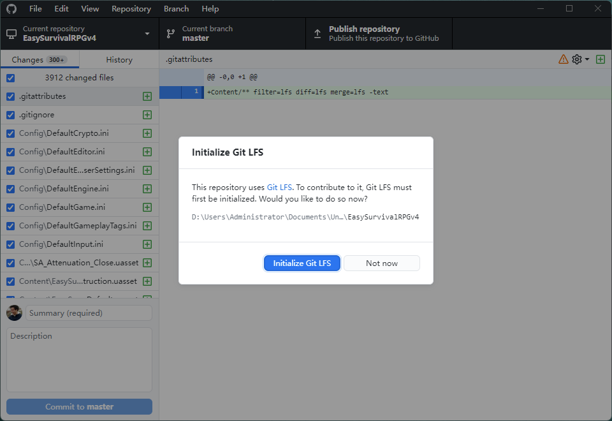Click the +Content/** filter=lfs diff line

pos(298,92)
